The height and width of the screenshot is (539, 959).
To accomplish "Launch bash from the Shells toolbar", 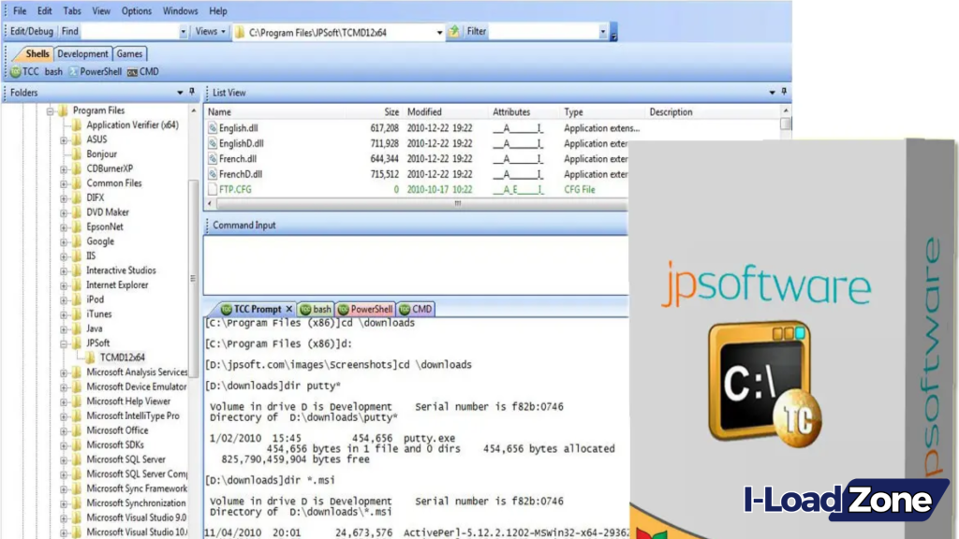I will click(53, 71).
